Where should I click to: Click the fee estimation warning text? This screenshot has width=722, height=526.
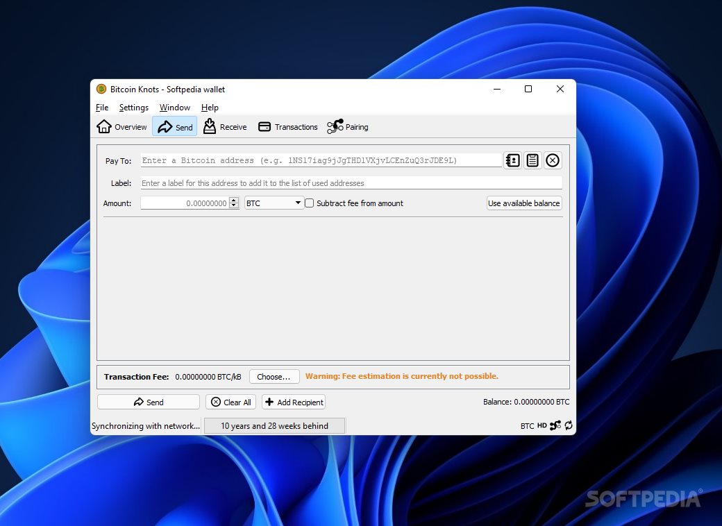coord(401,376)
